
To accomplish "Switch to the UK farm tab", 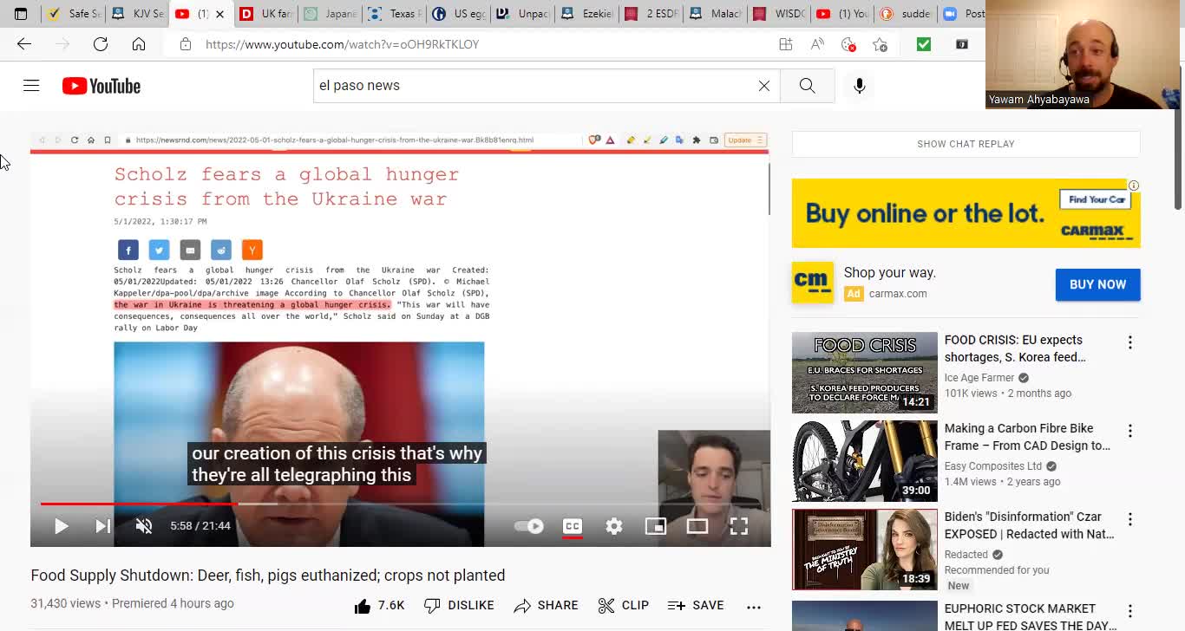I will tap(266, 14).
